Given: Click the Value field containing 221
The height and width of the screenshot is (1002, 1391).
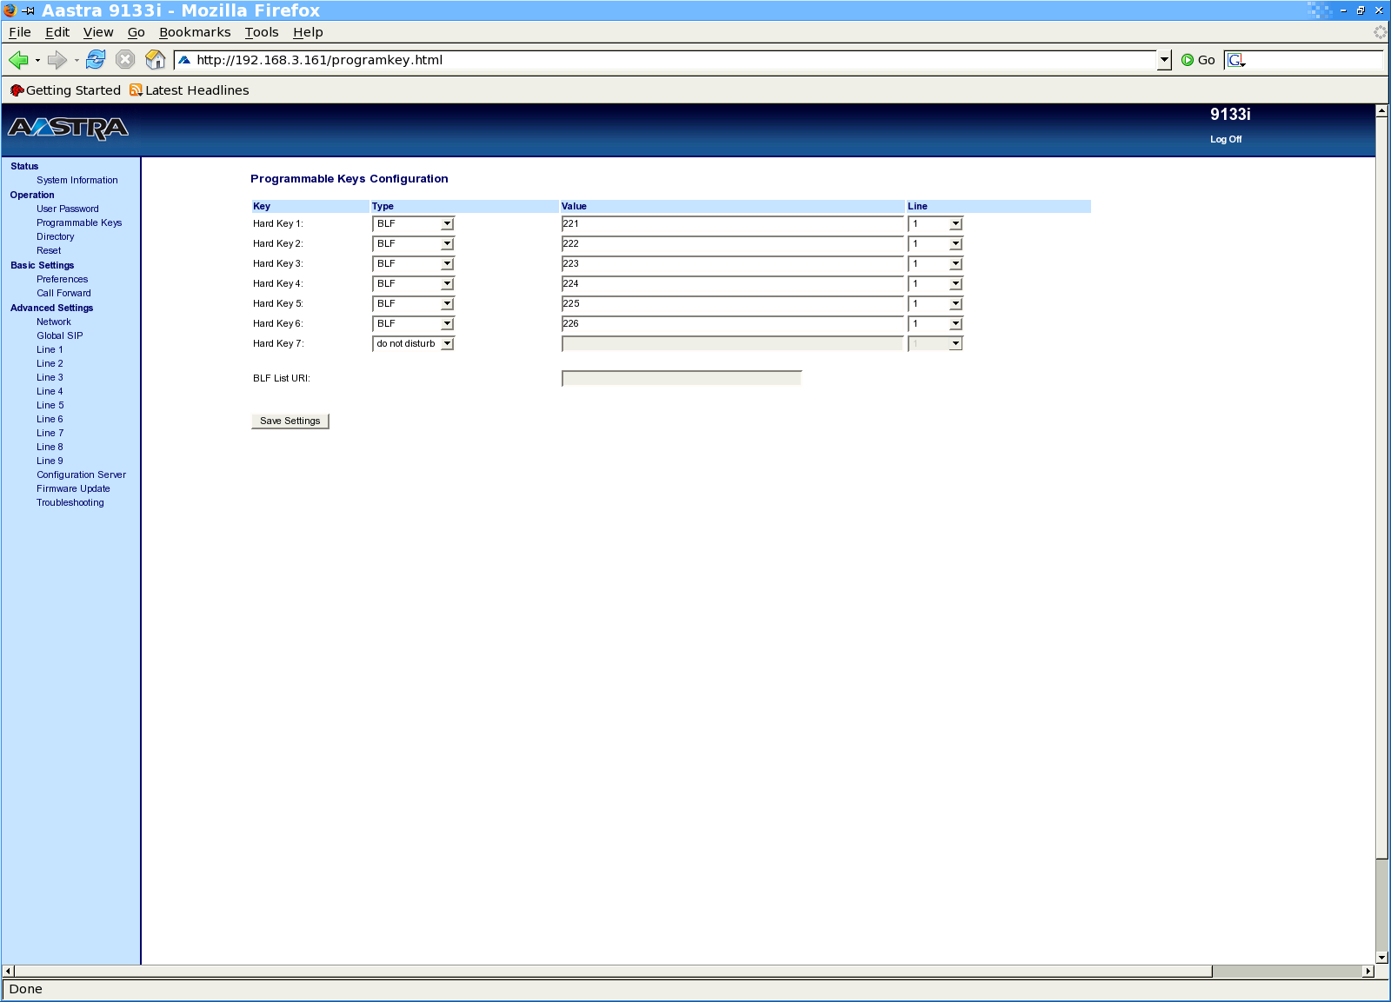Looking at the screenshot, I should coord(733,224).
